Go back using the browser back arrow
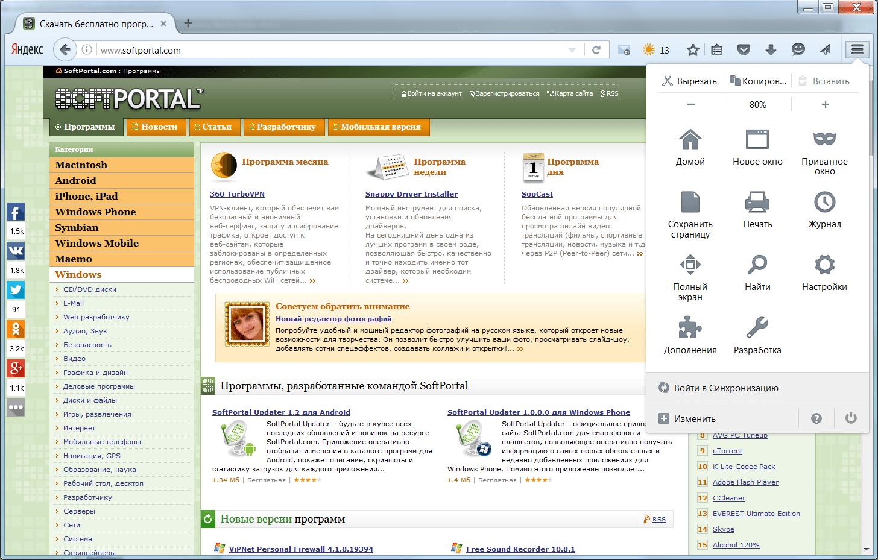 point(65,50)
